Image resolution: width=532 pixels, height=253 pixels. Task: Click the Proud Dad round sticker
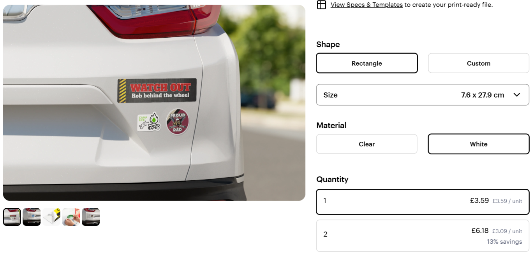point(178,122)
